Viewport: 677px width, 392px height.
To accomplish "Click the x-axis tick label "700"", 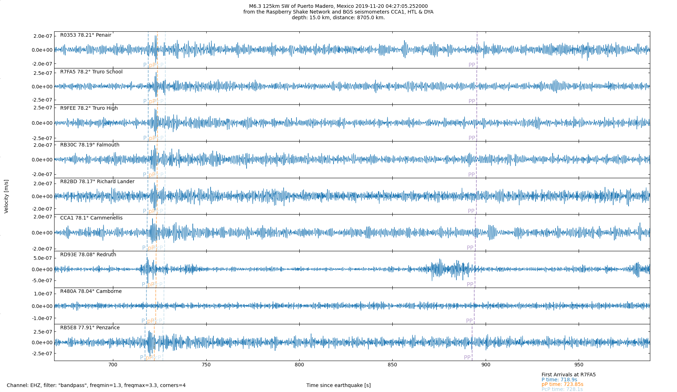I will click(113, 365).
